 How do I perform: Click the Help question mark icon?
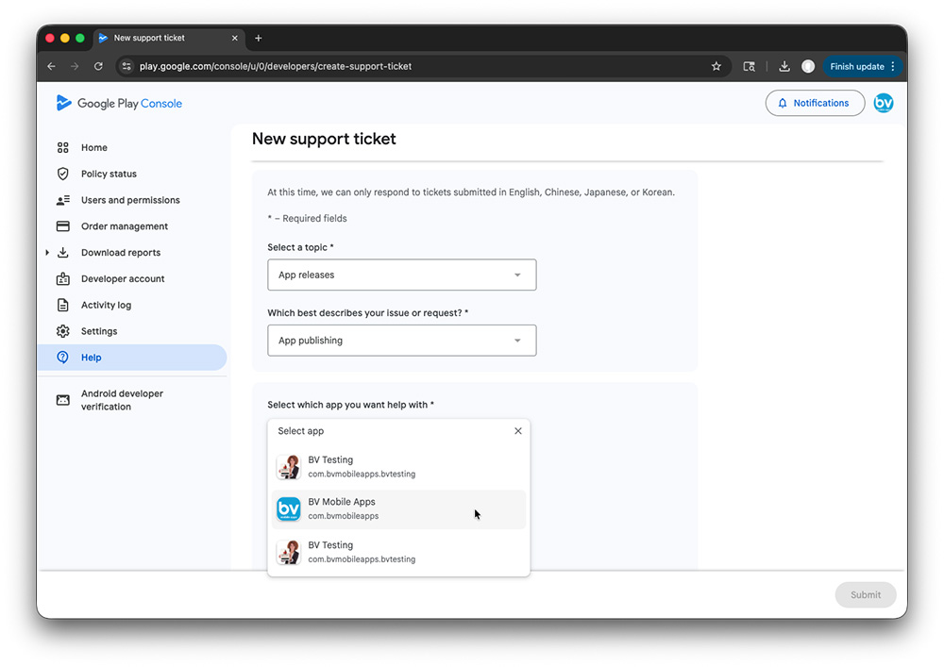[62, 358]
